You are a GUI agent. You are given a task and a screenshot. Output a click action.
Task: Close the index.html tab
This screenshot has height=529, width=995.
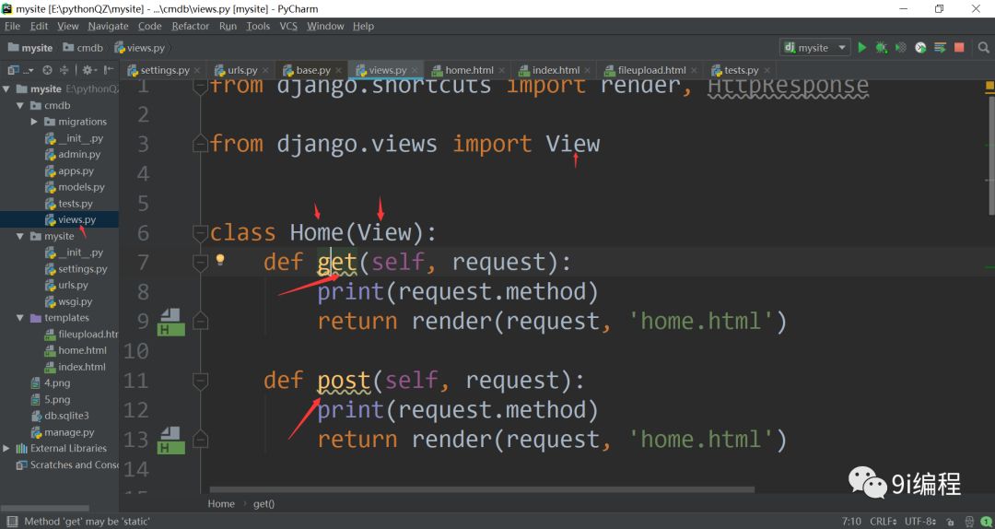(x=588, y=70)
